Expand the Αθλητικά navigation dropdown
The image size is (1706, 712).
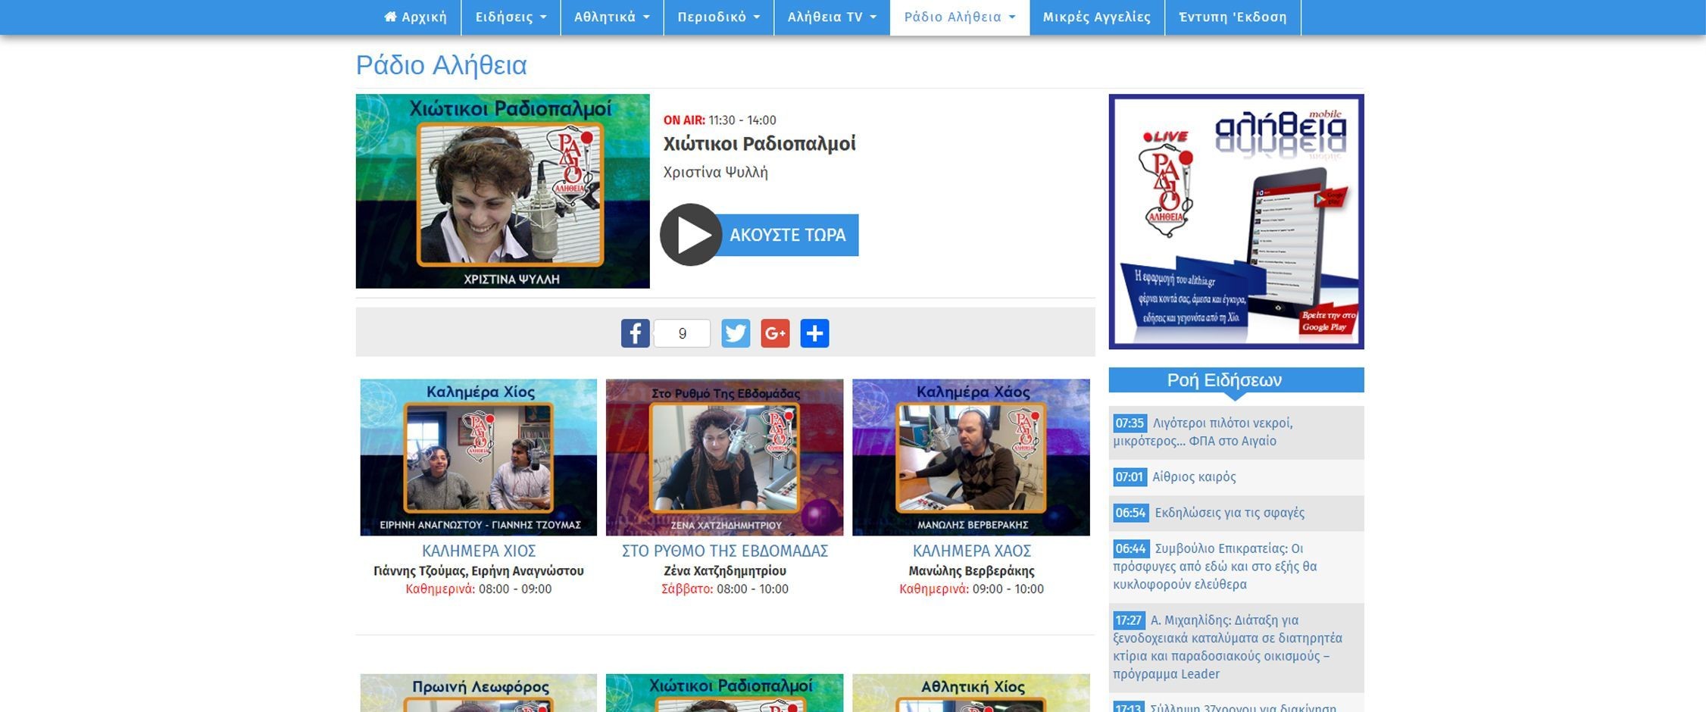(x=612, y=16)
